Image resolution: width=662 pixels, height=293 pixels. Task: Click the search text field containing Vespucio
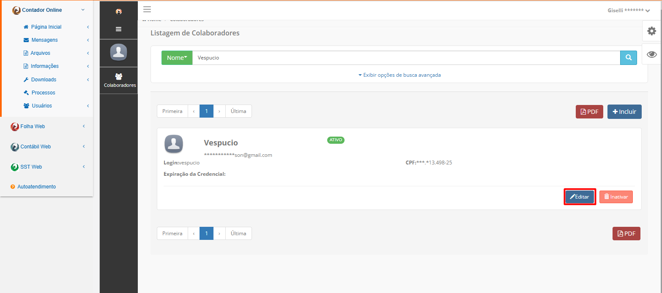coord(406,58)
